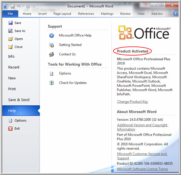The image size is (181, 175).
Task: Click the Close label in sidebar
Action: click(x=19, y=47)
